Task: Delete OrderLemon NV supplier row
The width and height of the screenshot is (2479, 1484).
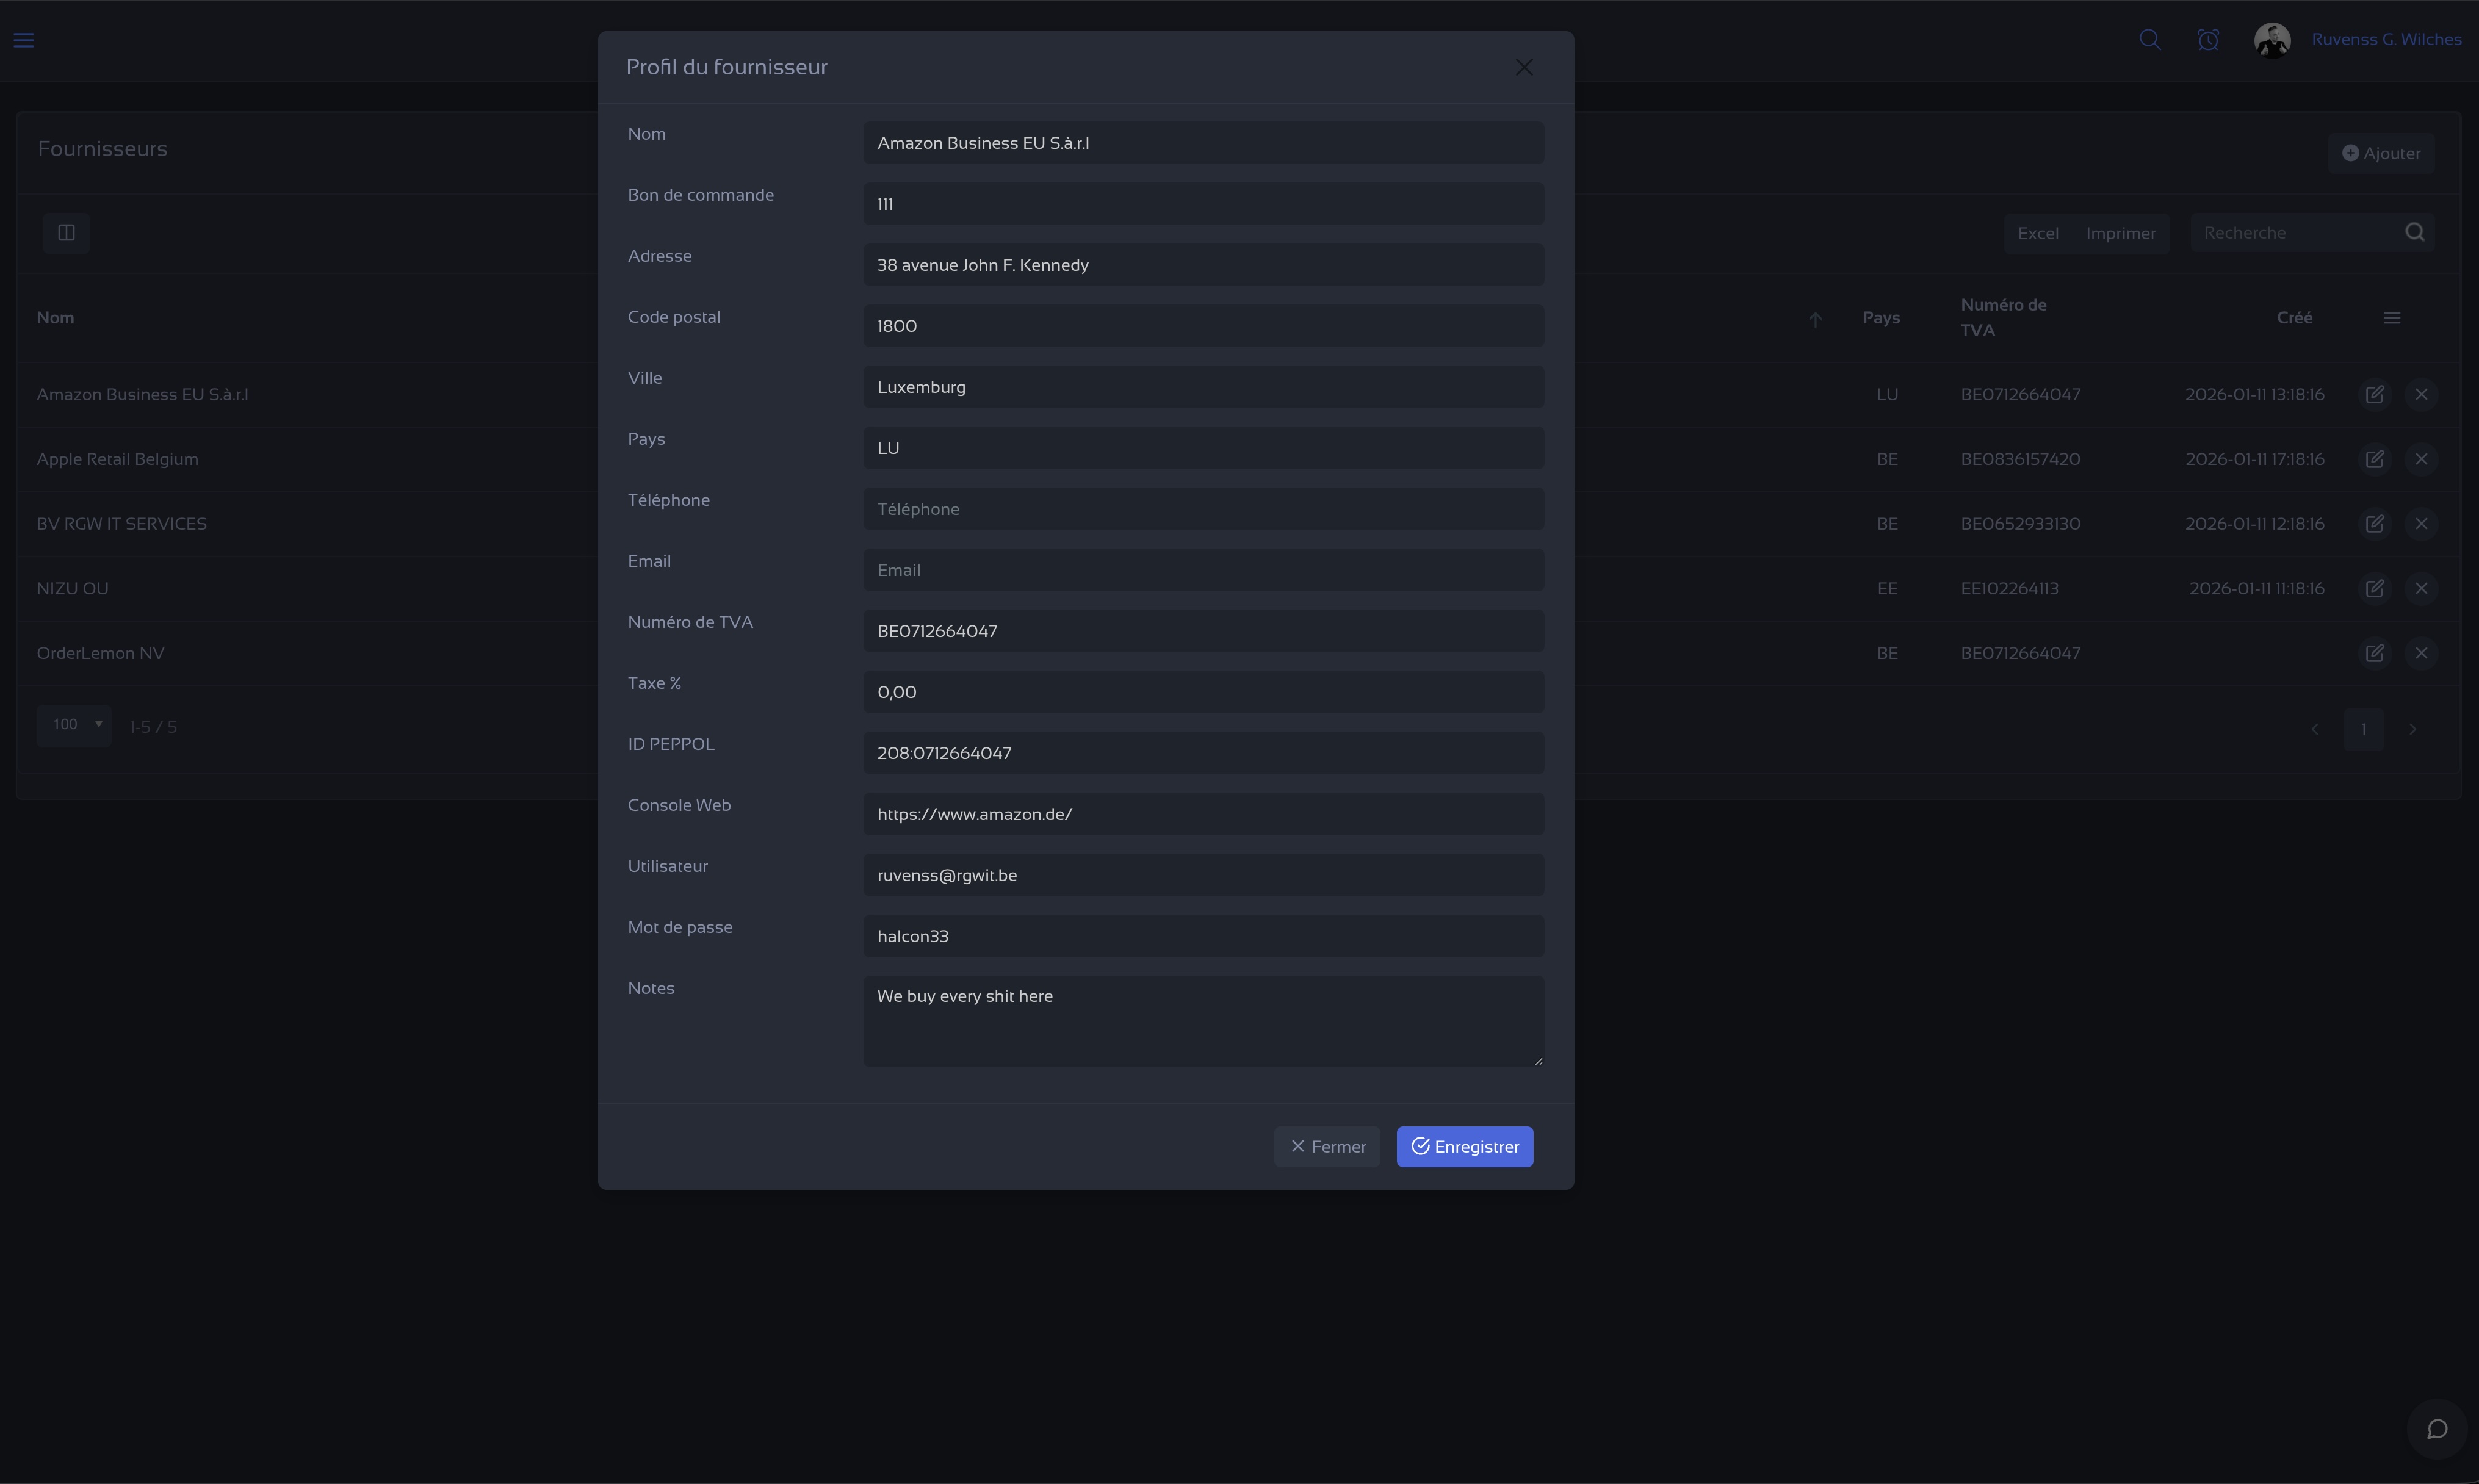Action: coord(2421,653)
